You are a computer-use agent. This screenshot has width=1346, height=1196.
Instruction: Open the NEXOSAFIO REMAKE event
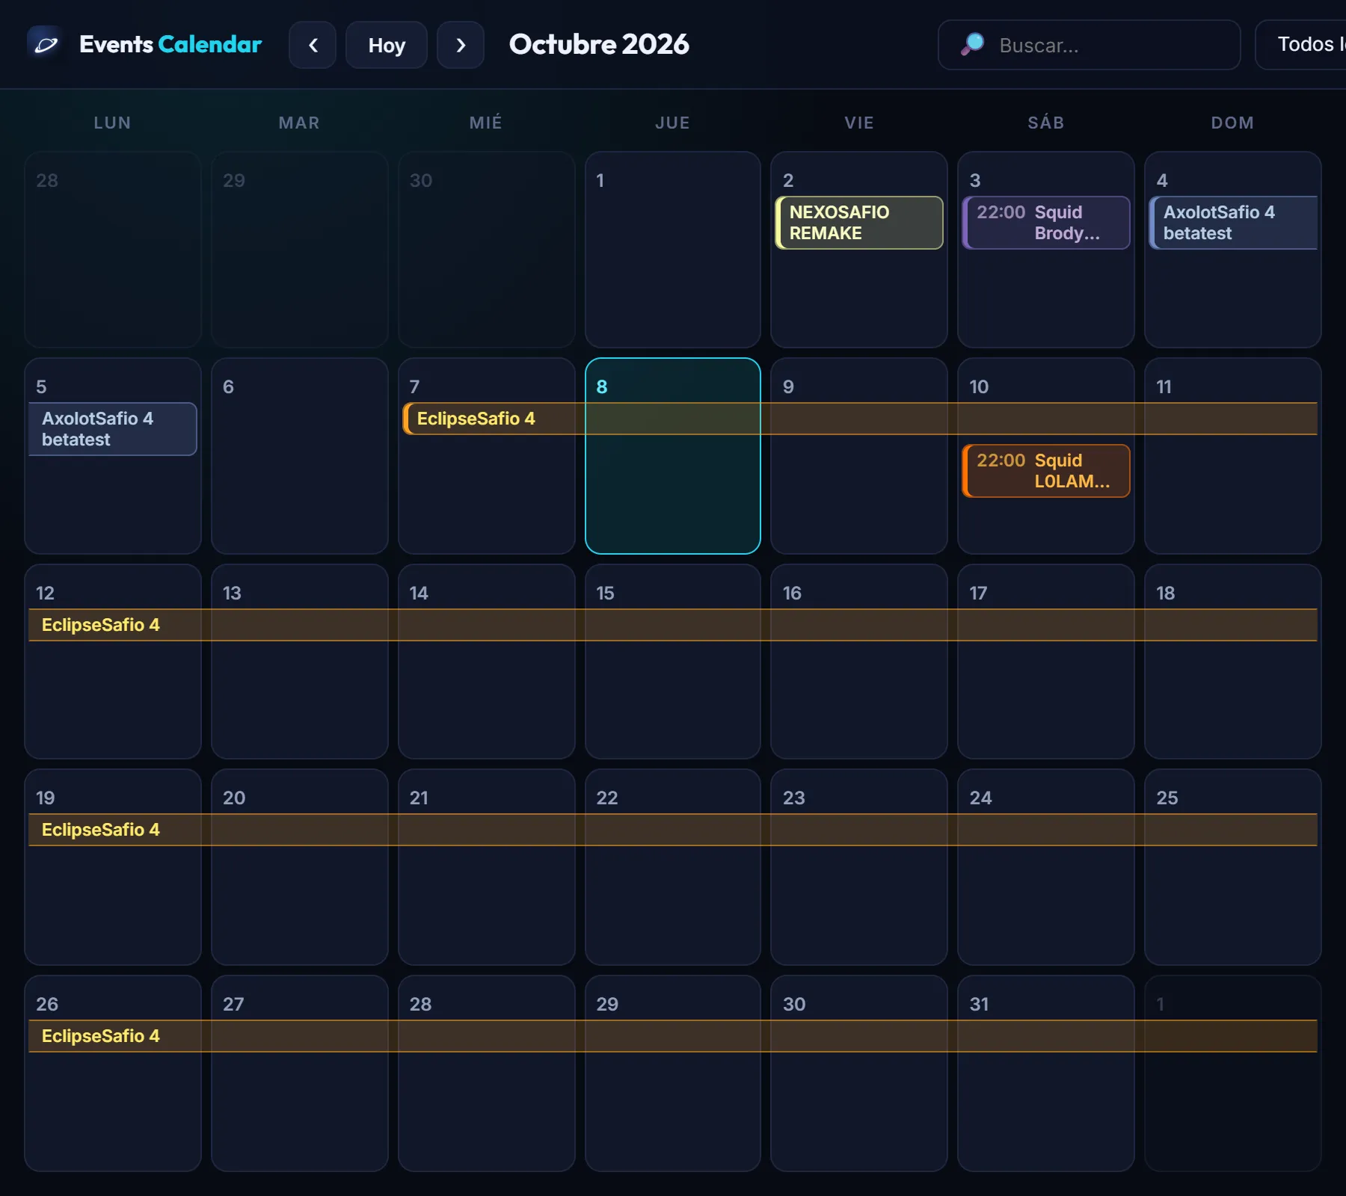click(859, 223)
